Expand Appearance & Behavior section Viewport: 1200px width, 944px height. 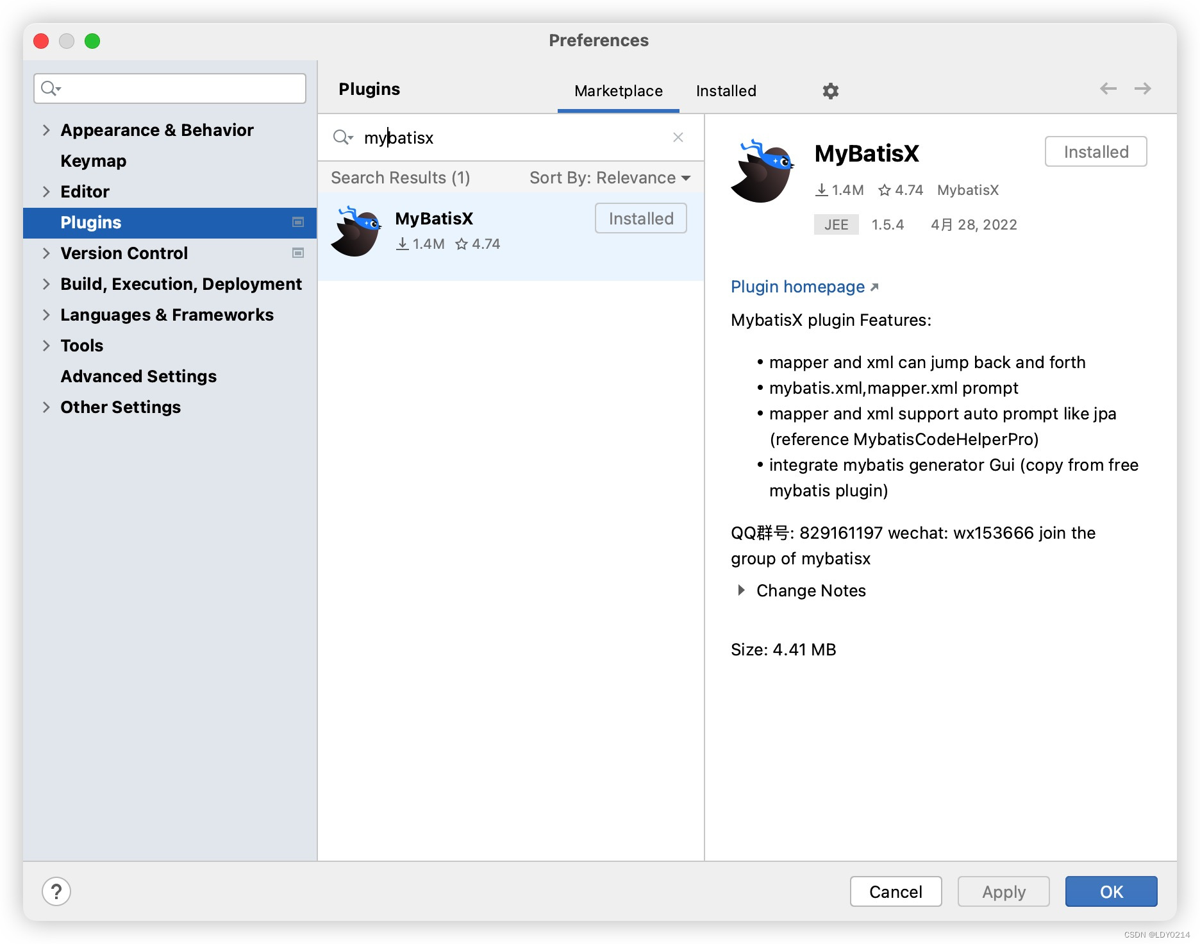click(46, 130)
